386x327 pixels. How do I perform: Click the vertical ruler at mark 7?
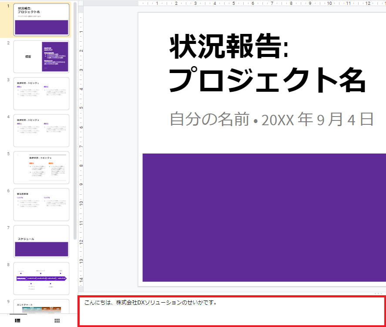[81, 147]
